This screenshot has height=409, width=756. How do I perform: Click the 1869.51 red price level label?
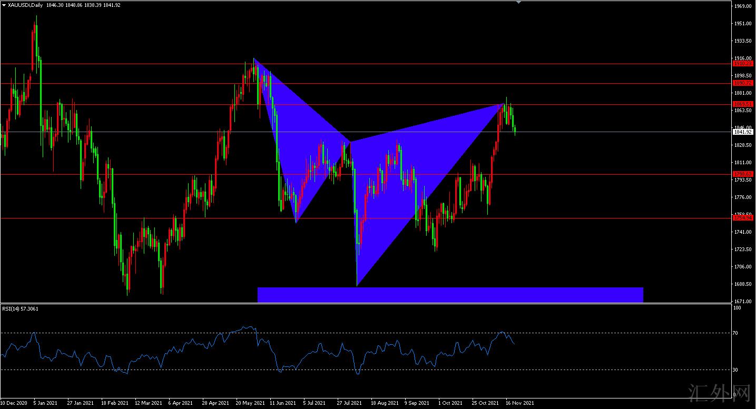[743, 104]
